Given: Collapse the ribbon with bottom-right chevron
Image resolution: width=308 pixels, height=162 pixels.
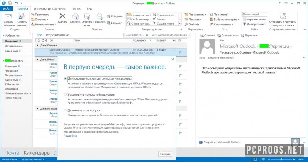Looking at the screenshot, I should (305, 29).
